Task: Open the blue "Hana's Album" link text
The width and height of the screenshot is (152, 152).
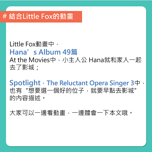Action: 35,52
